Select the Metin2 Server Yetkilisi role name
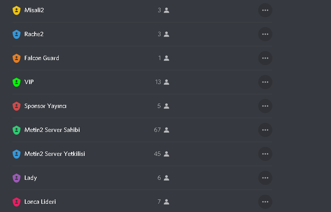The width and height of the screenshot is (331, 212). 55,154
